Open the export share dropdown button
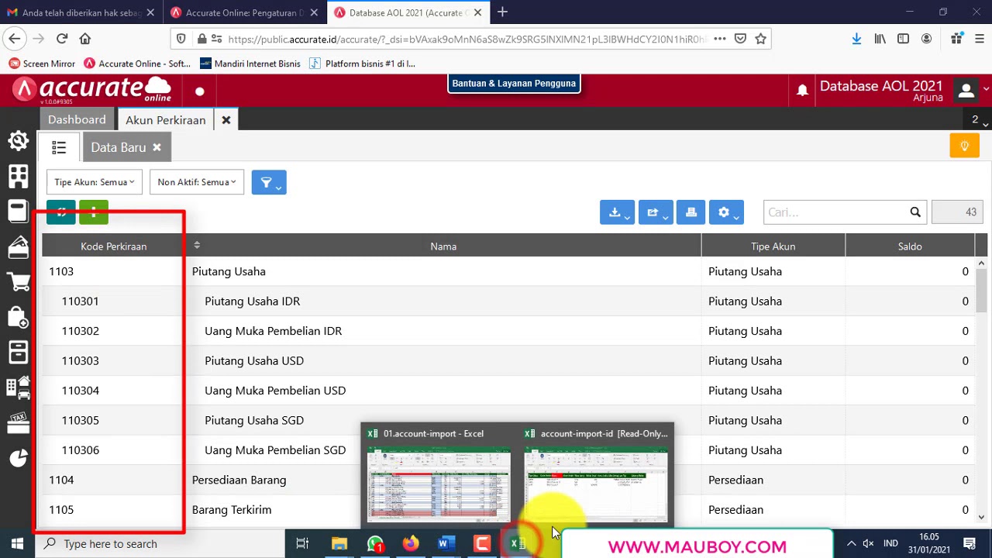The height and width of the screenshot is (558, 992). click(656, 212)
